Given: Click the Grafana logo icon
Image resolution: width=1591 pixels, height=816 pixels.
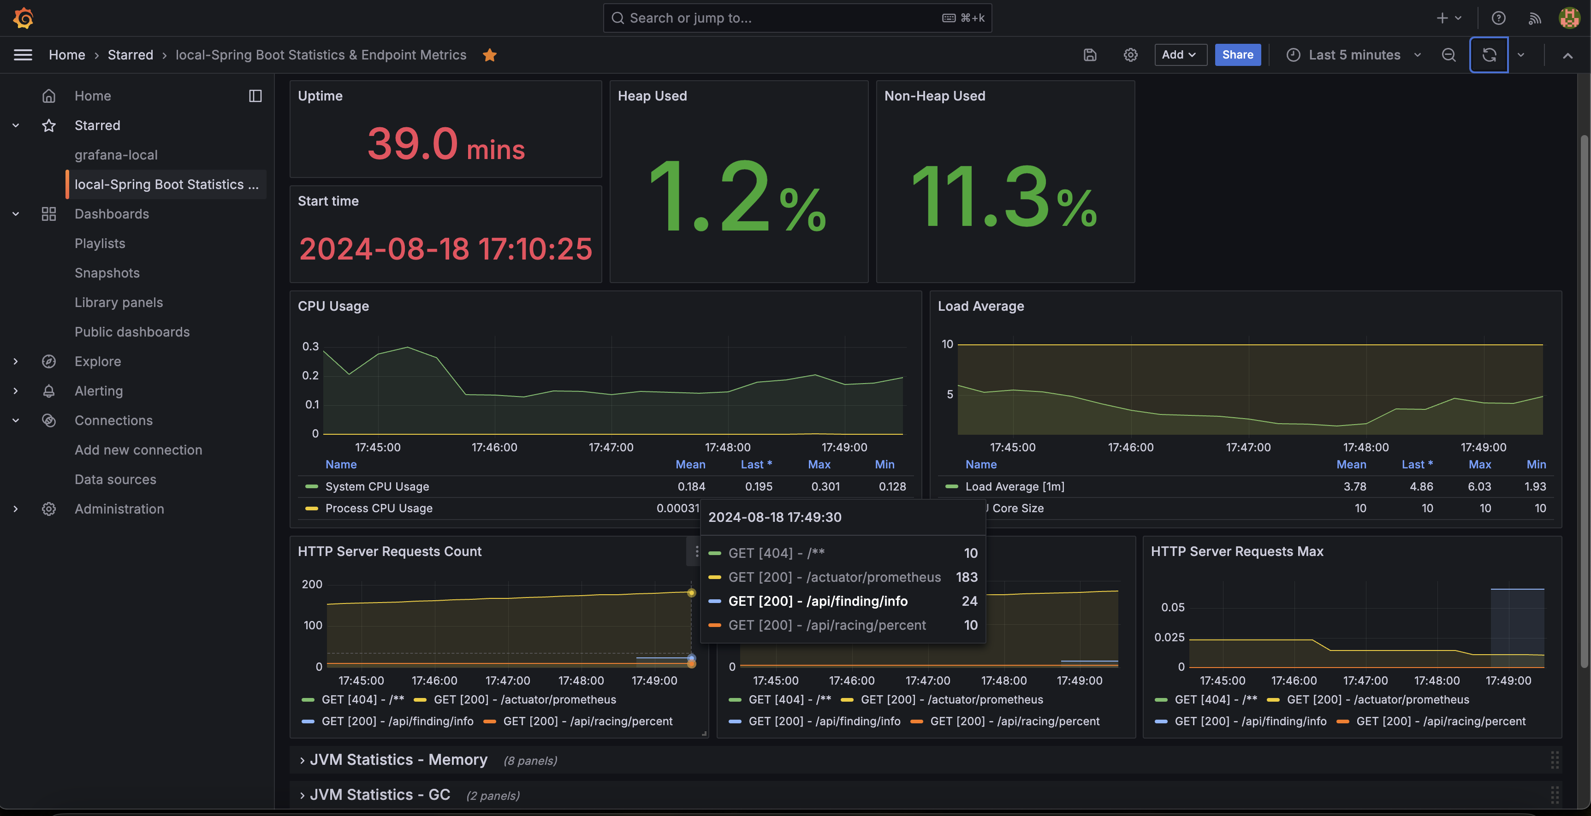Looking at the screenshot, I should pyautogui.click(x=23, y=18).
